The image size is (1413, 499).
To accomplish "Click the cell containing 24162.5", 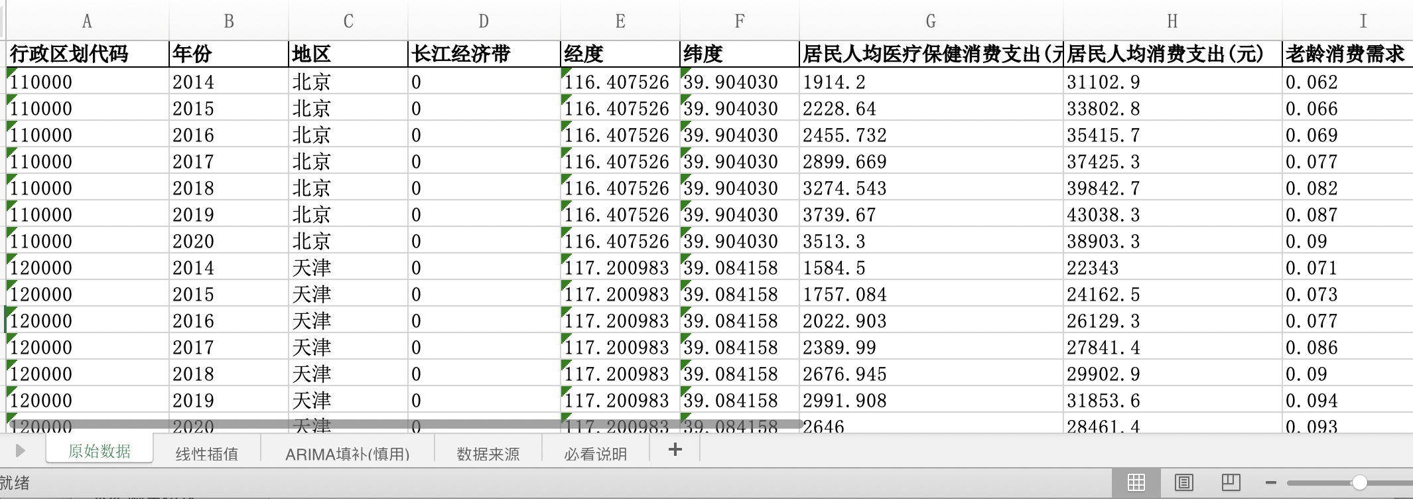I will [x=1173, y=294].
